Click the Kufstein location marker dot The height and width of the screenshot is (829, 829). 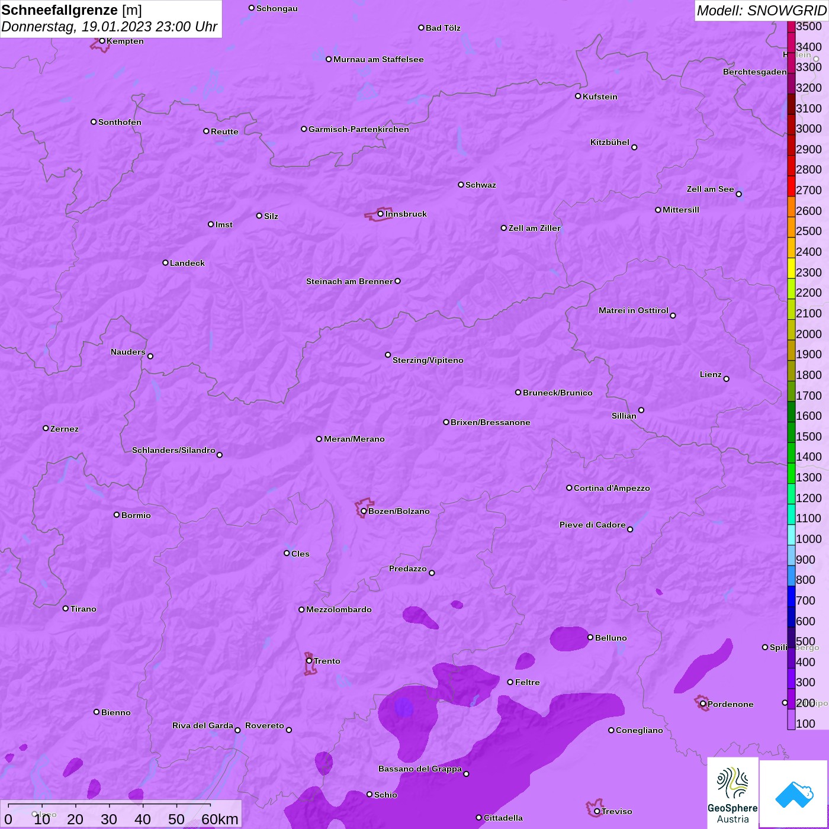(578, 96)
